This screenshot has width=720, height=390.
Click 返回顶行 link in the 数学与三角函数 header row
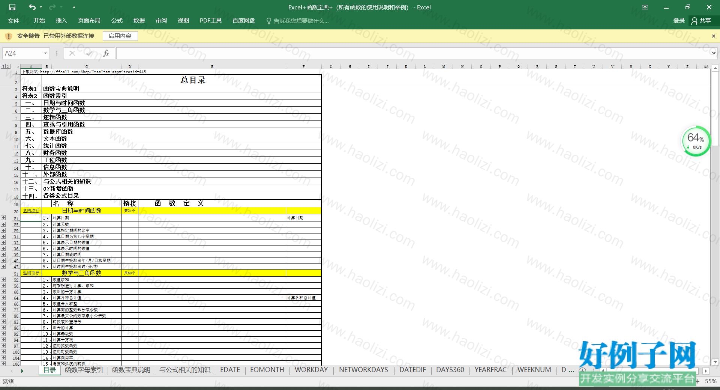pos(31,273)
